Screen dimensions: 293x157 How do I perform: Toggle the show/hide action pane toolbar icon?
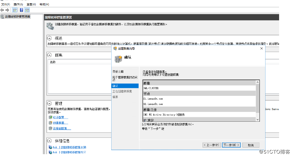click(x=27, y=10)
